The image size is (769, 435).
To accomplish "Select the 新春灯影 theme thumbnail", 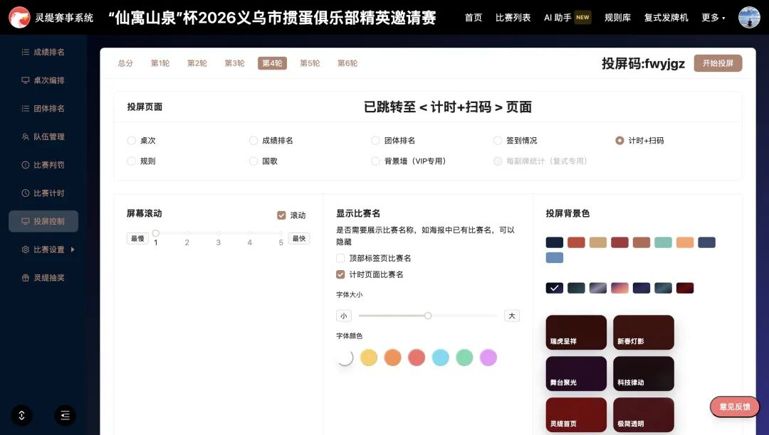I will [644, 332].
